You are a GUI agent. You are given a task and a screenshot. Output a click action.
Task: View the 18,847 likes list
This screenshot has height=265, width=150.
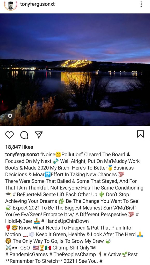pyautogui.click(x=19, y=147)
